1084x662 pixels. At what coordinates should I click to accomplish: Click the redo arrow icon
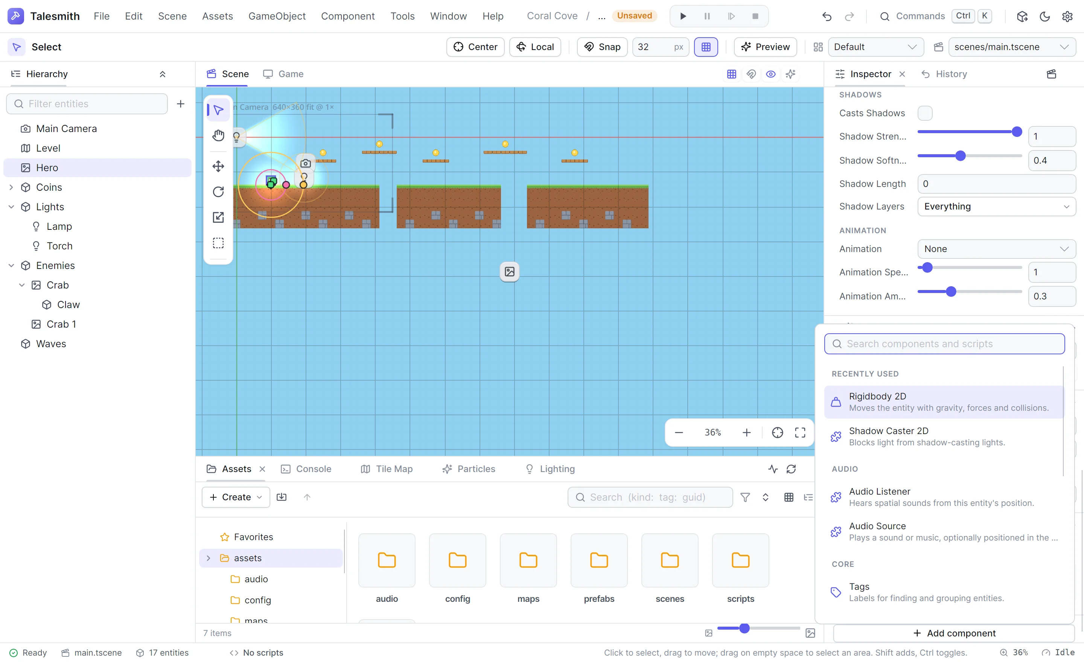(x=849, y=16)
